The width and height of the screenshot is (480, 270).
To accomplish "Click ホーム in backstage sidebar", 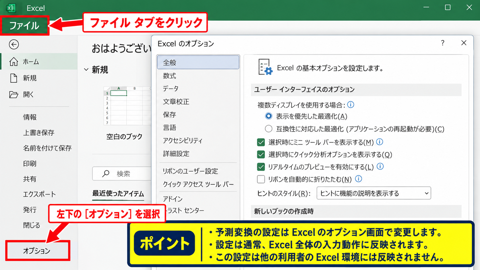I will click(39, 61).
